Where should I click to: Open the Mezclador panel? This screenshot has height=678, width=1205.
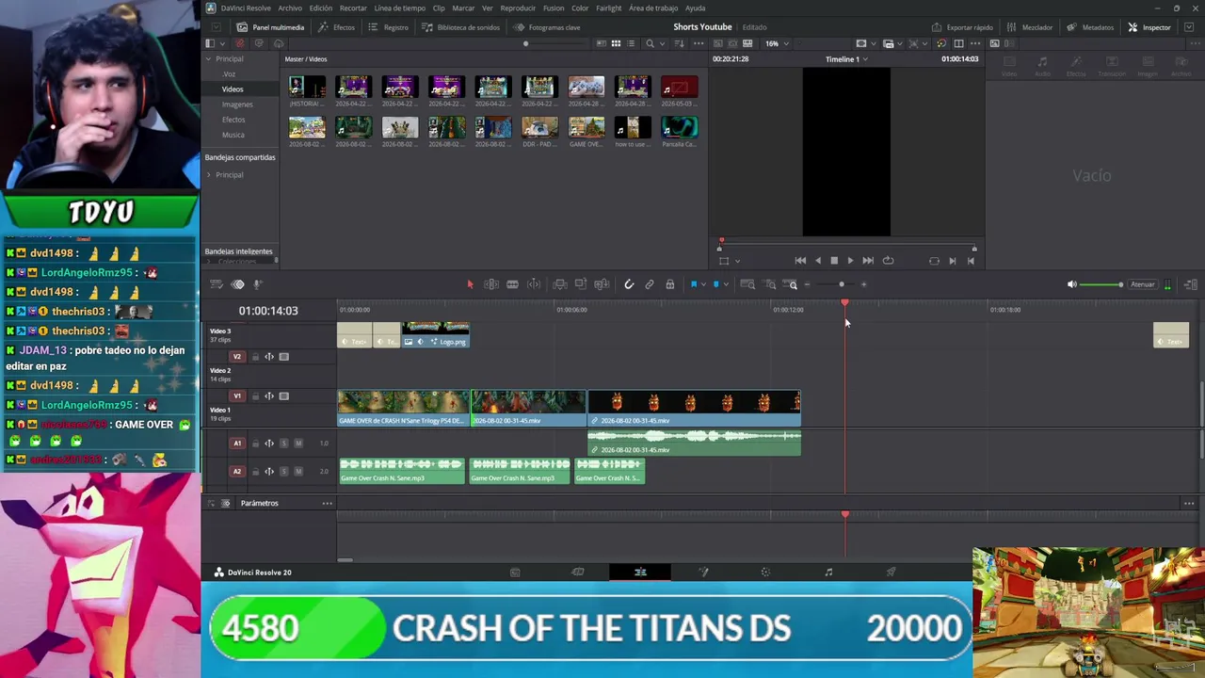[1030, 27]
